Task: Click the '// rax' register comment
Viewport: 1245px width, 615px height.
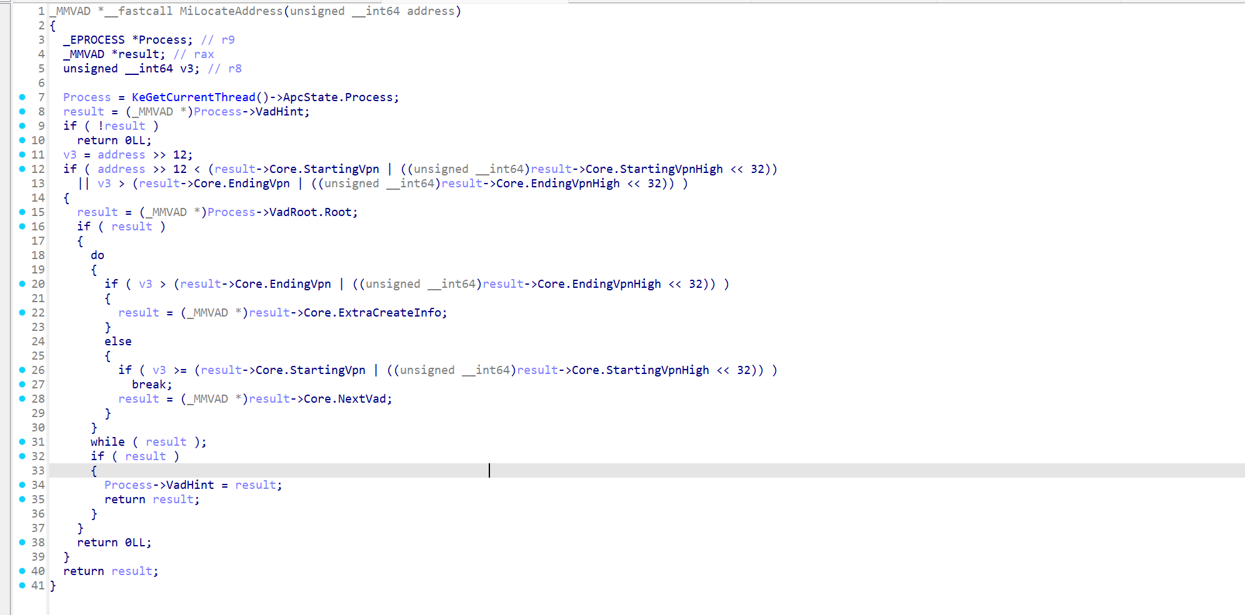Action: [194, 54]
